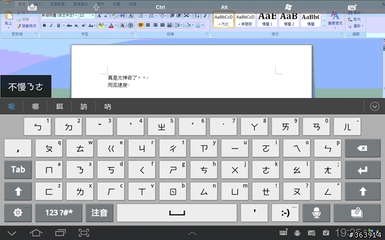The height and width of the screenshot is (240, 385).
Task: Toggle underline formatting in the ribbon
Action: click(x=58, y=26)
